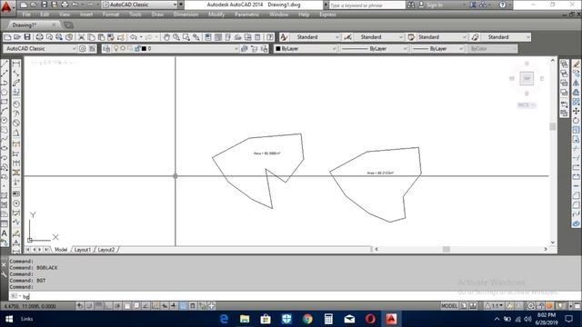
Task: Click the WCS coordinate system button
Action: pos(527,105)
